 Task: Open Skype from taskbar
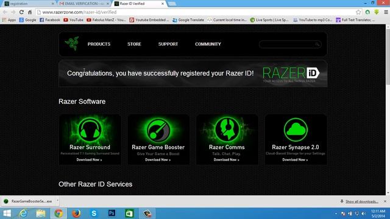[x=94, y=214]
